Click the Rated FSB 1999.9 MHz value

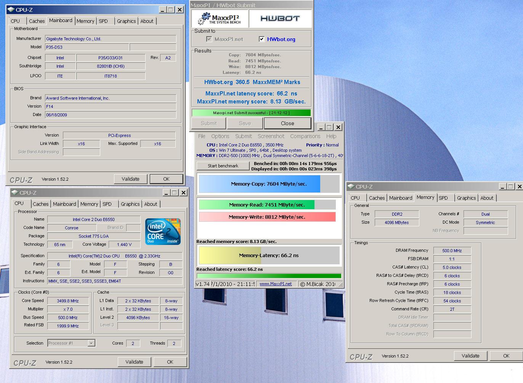click(68, 326)
